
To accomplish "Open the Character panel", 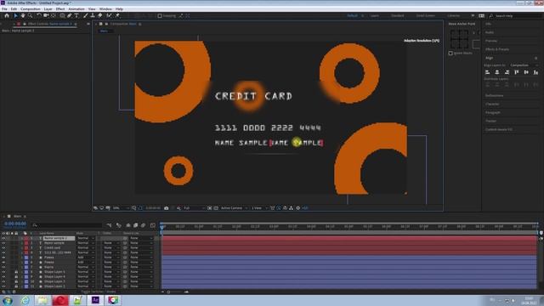I will pos(492,104).
